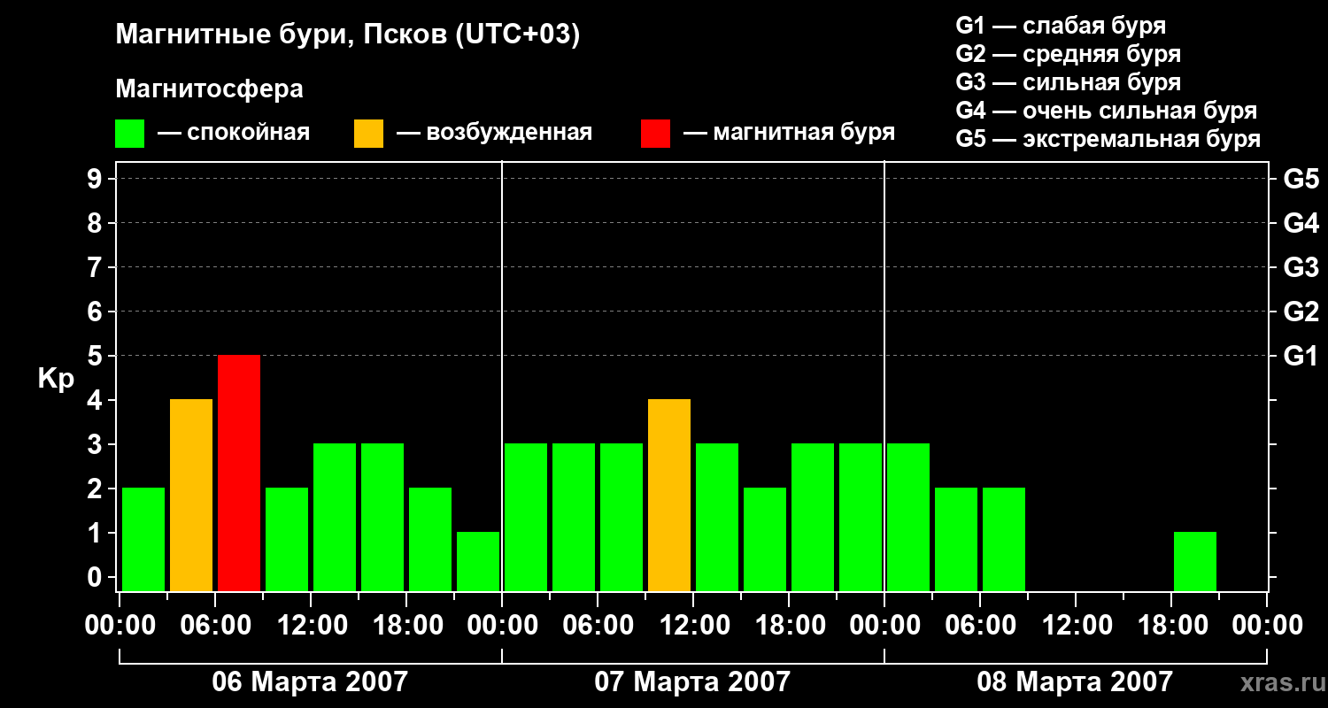Click the Kp axis value '6'
The width and height of the screenshot is (1328, 708).
click(x=97, y=312)
